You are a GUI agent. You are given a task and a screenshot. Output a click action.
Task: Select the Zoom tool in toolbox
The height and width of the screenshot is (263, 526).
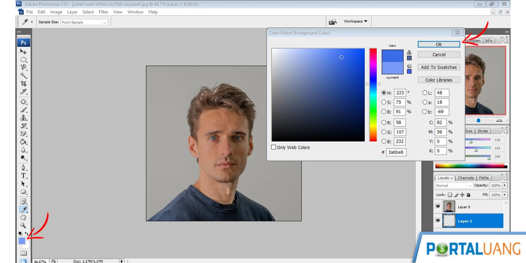(x=23, y=225)
